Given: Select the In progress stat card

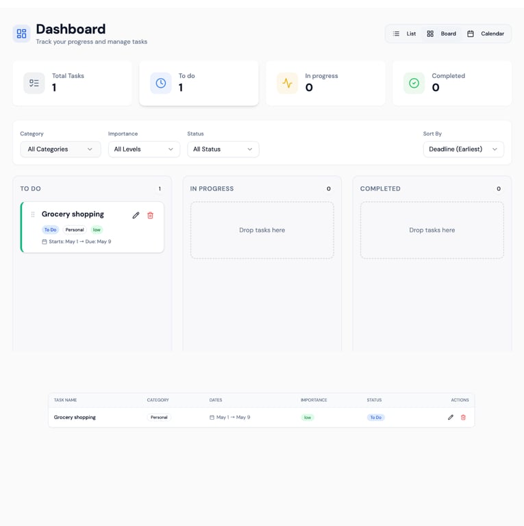Looking at the screenshot, I should pyautogui.click(x=325, y=83).
